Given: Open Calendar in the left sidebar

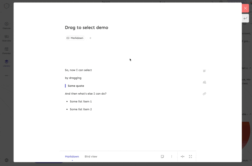Looking at the screenshot, I should (x=7, y=51).
